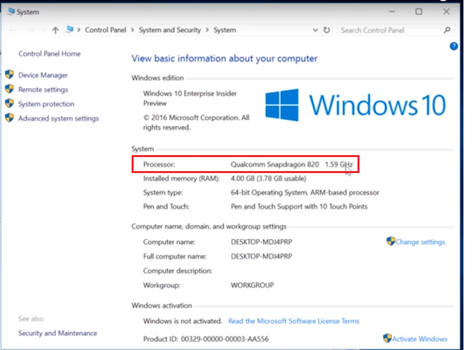Click the shield icon beside System protection

tap(9, 104)
